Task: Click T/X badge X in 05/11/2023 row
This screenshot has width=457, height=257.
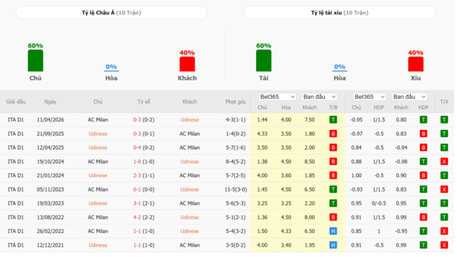Action: (x=444, y=190)
